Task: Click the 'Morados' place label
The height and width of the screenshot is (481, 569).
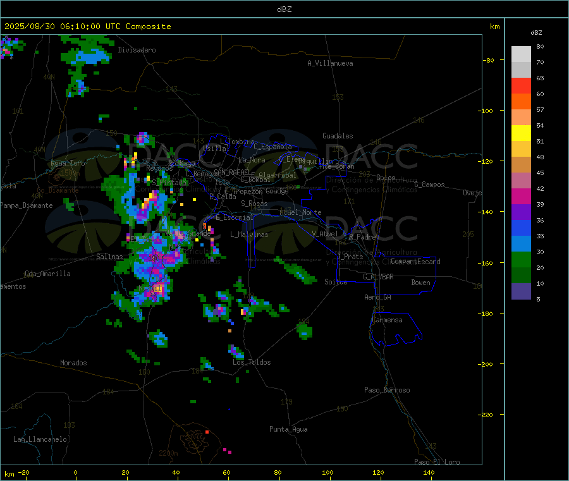Action: pos(73,363)
